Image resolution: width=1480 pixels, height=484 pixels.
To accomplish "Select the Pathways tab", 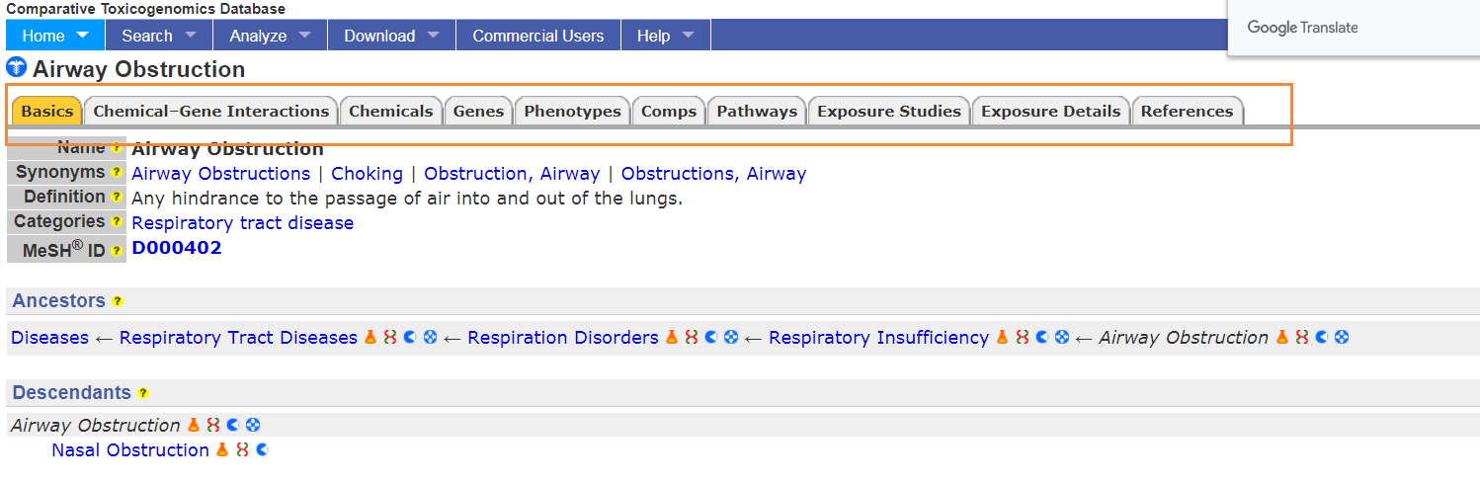I will click(757, 111).
